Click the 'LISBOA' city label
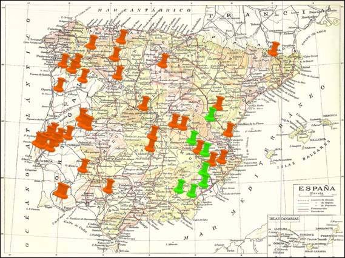 [46, 161]
